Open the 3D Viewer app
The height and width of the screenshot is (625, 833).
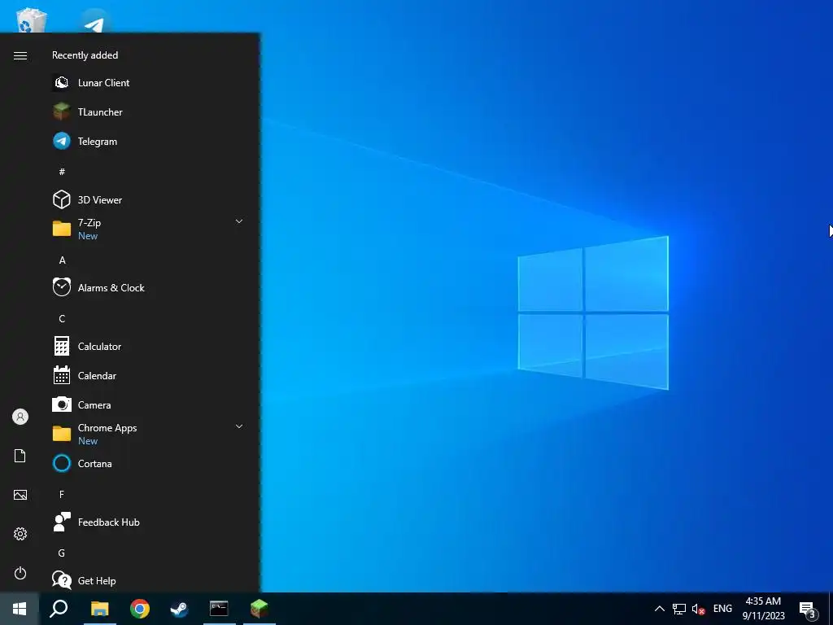150,200
